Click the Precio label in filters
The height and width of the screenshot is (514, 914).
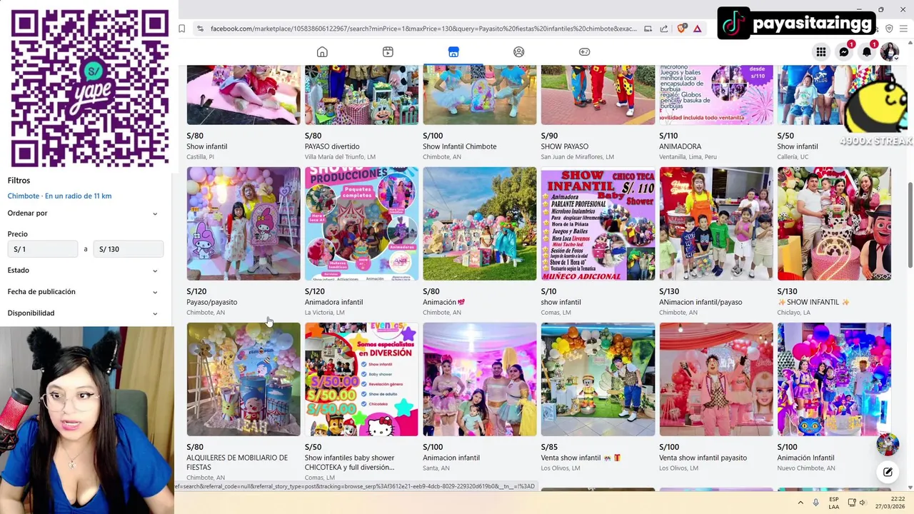click(18, 233)
